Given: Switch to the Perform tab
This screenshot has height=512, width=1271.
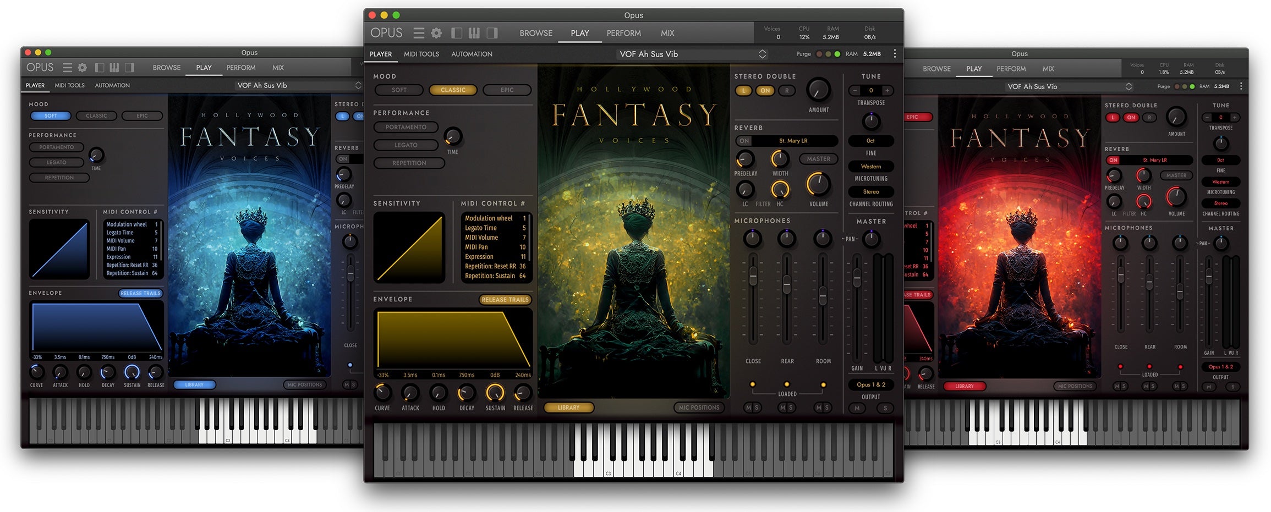Looking at the screenshot, I should click(x=623, y=33).
